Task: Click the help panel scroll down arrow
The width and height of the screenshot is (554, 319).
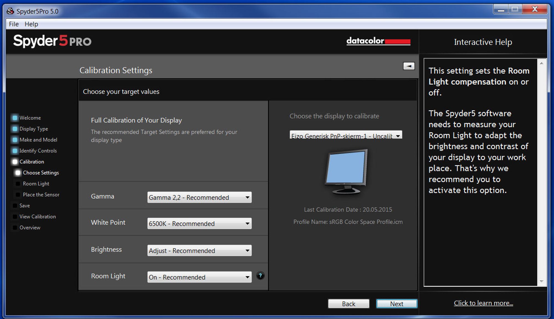Action: pos(542,281)
